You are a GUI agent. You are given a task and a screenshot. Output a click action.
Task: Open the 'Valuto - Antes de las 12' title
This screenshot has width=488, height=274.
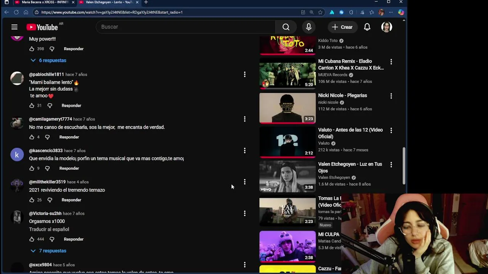pos(350,133)
